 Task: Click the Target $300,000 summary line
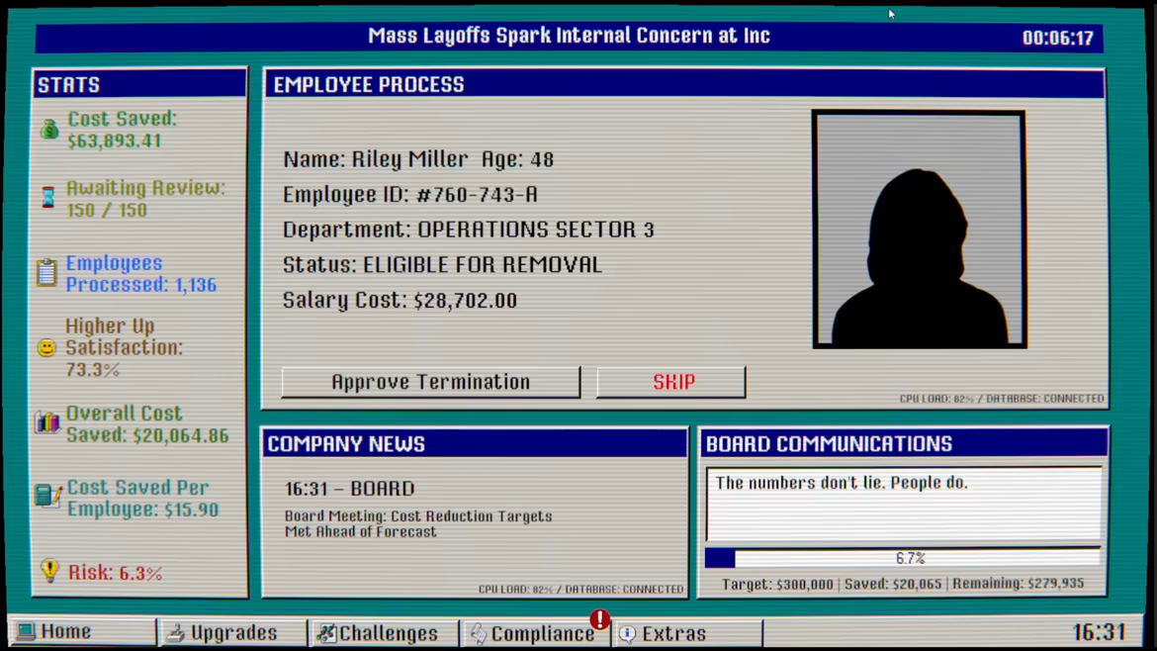[903, 584]
